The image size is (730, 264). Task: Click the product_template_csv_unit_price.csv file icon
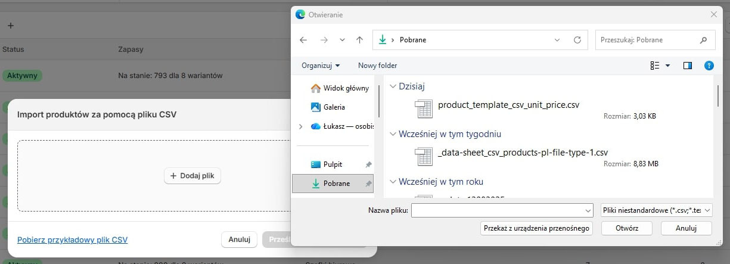423,109
